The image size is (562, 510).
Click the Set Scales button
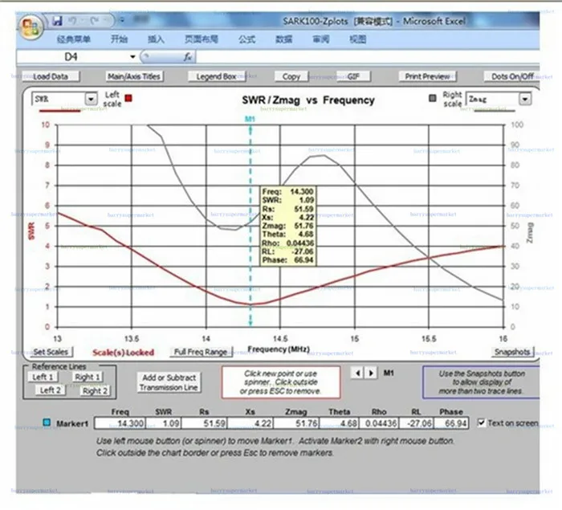click(51, 352)
